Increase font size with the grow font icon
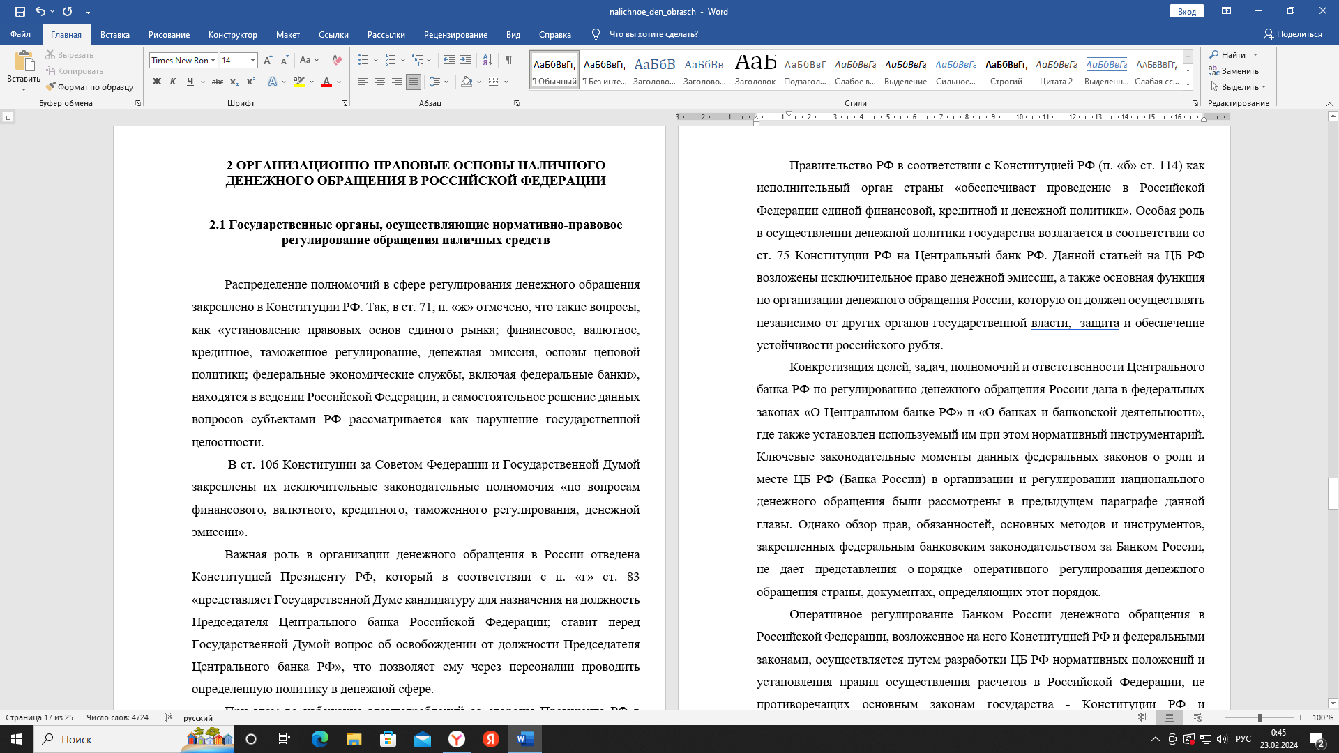This screenshot has height=753, width=1339. point(268,61)
